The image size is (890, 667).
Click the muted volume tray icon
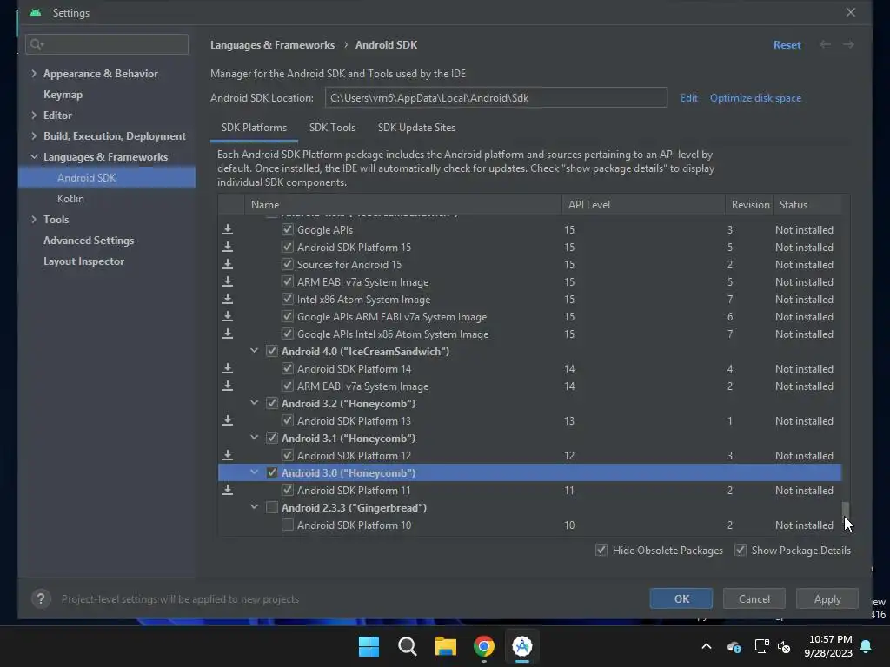[x=784, y=646]
